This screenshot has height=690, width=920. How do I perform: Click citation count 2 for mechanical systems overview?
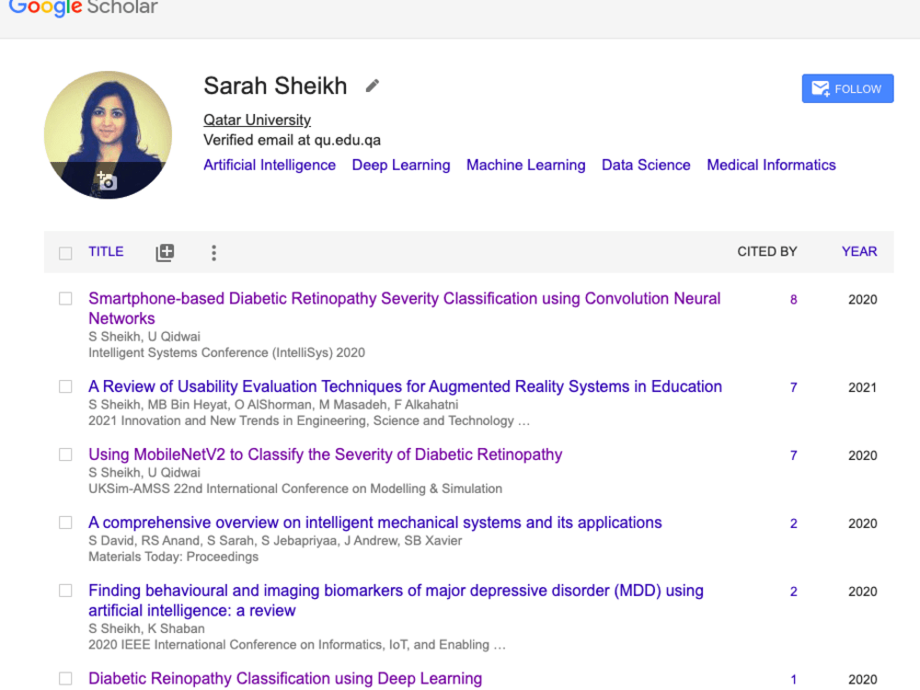coord(793,524)
